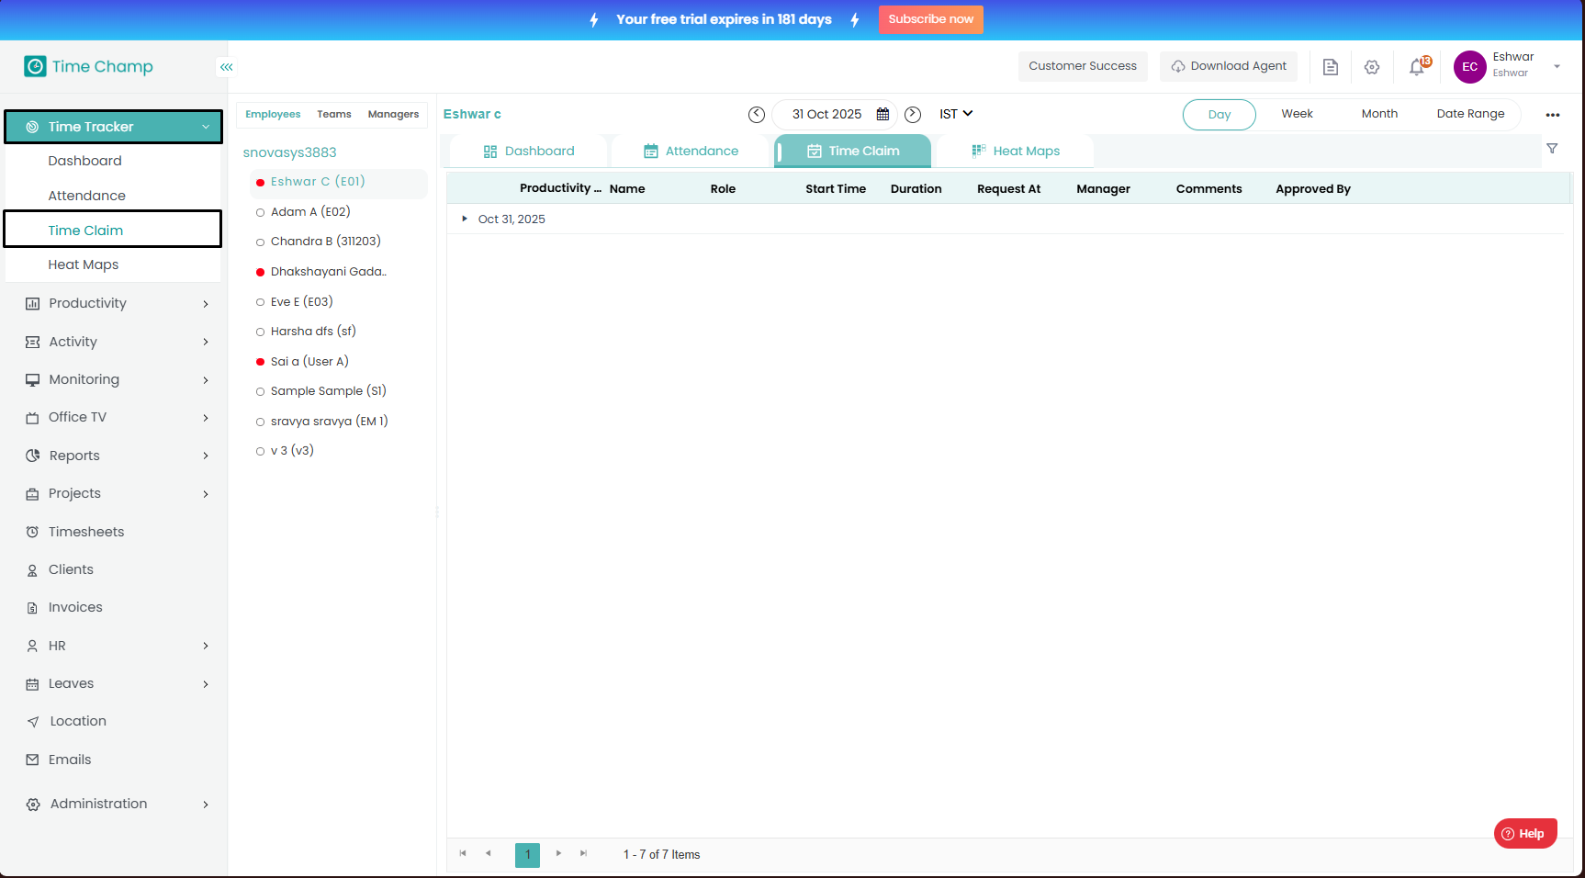
Task: Open the IST timezone dropdown
Action: coord(956,114)
